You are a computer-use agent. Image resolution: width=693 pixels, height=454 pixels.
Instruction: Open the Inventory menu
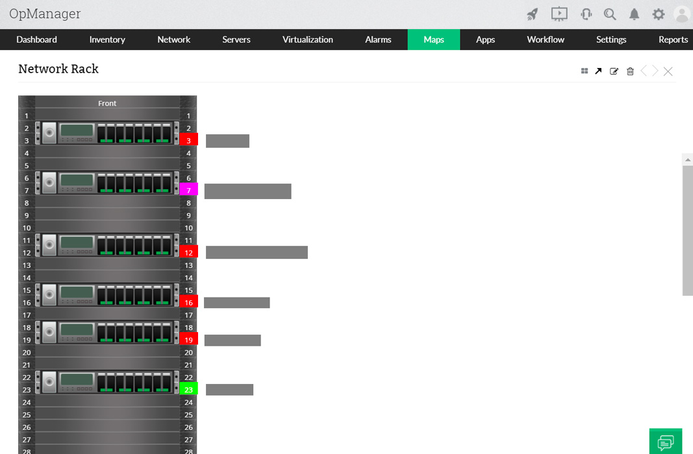point(107,40)
